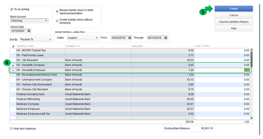Uncheck the NY - Disability Employee row
Image resolution: width=263 pixels, height=139 pixels.
tap(13, 70)
